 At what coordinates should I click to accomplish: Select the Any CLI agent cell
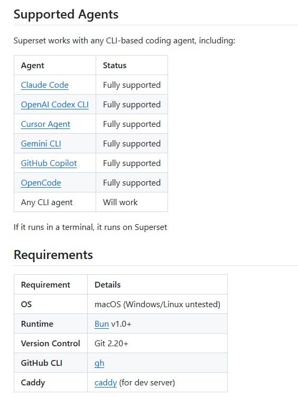[x=55, y=202]
